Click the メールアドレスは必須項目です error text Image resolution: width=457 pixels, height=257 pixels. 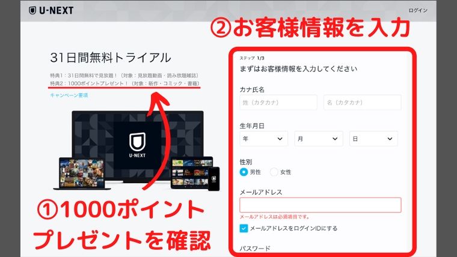(x=274, y=217)
